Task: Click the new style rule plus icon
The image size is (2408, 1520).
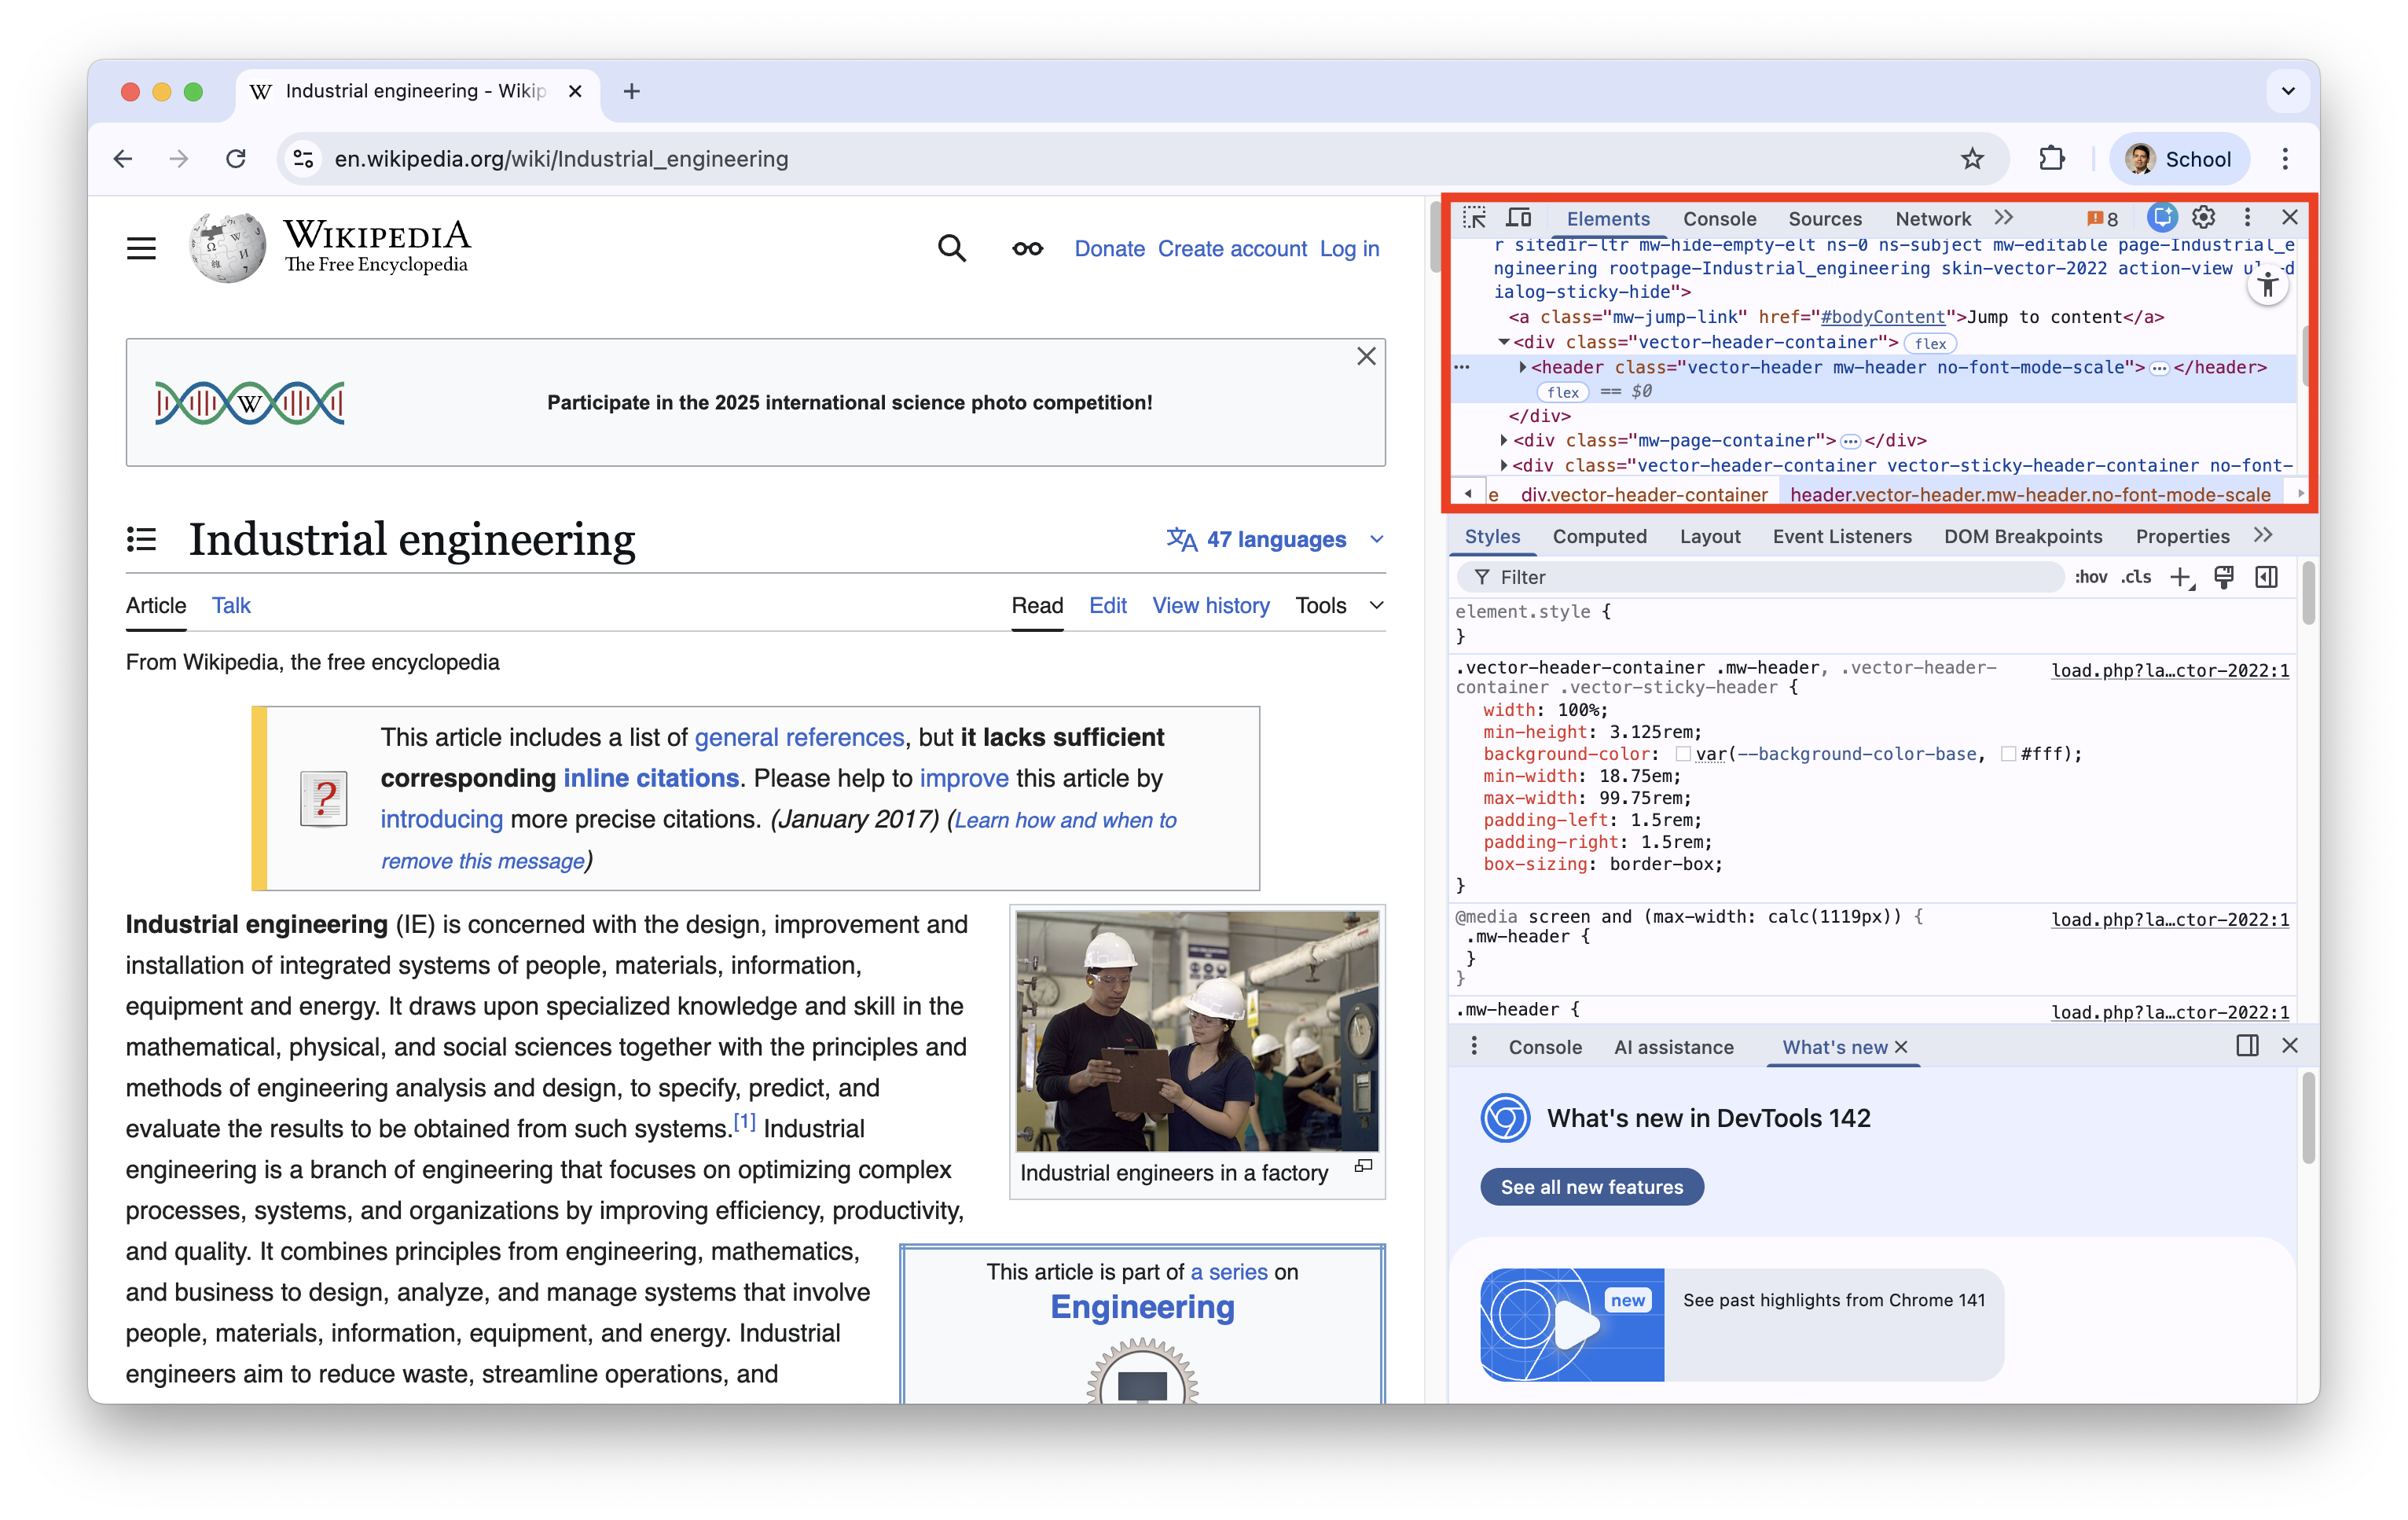Action: point(2180,577)
